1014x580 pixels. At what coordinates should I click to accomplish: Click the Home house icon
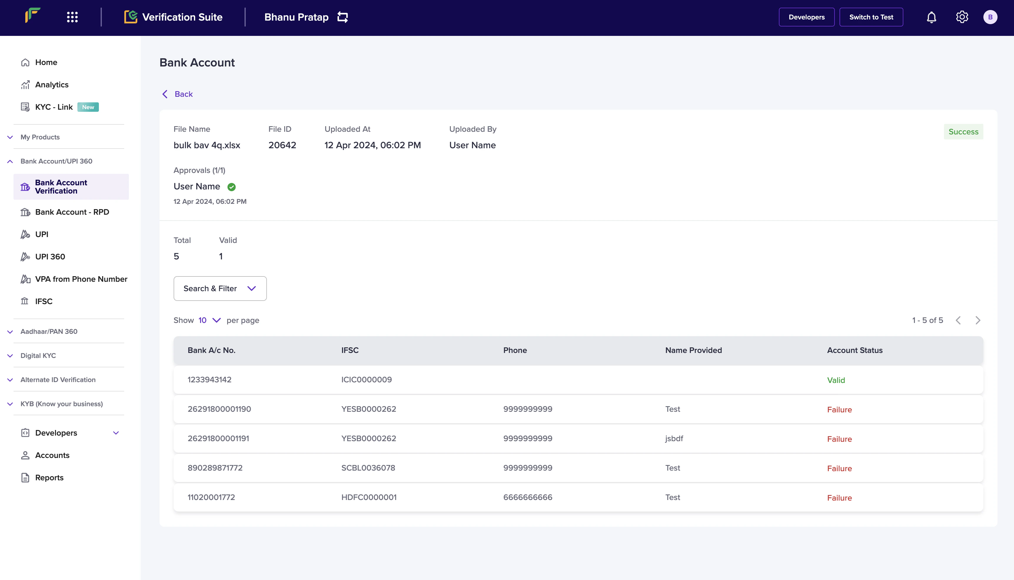tap(25, 63)
